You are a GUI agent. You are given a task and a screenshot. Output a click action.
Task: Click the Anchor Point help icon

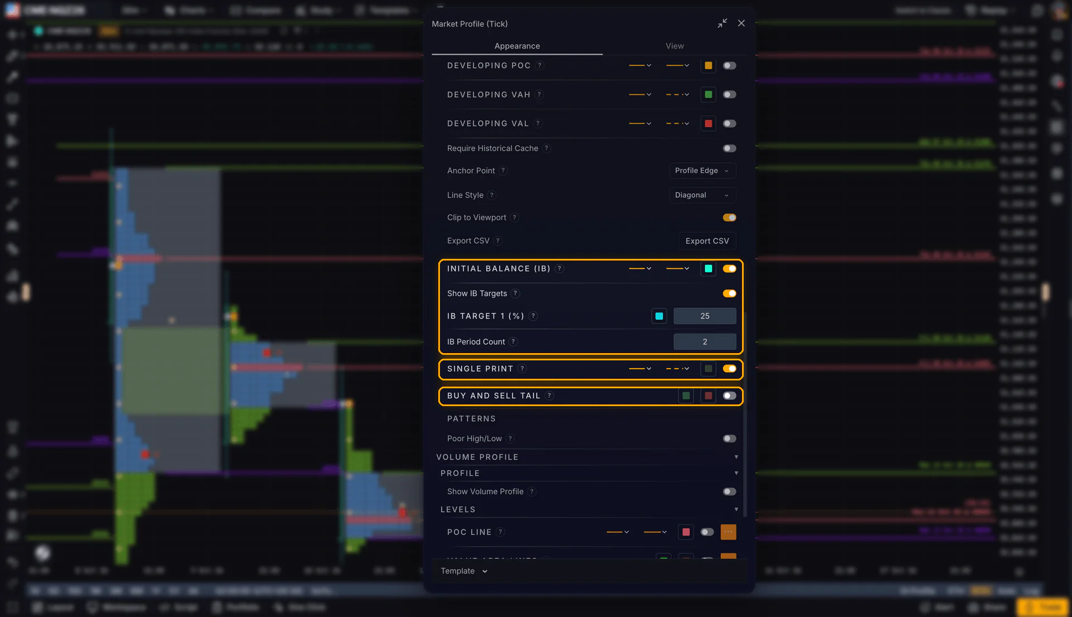[503, 171]
